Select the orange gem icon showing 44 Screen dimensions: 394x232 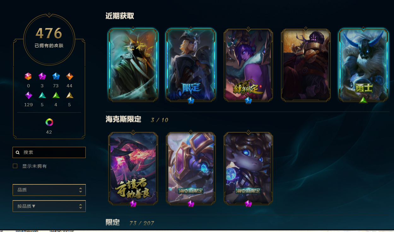pyautogui.click(x=70, y=76)
